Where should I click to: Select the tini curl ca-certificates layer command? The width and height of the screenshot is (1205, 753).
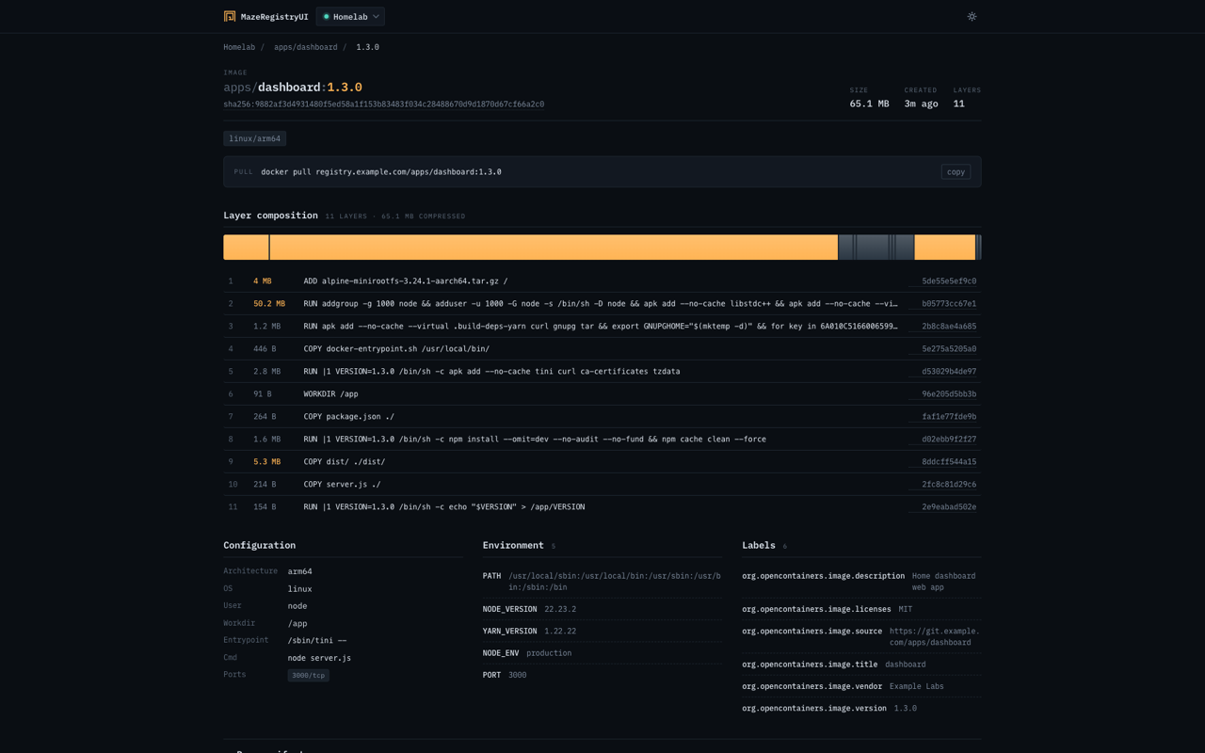click(491, 372)
